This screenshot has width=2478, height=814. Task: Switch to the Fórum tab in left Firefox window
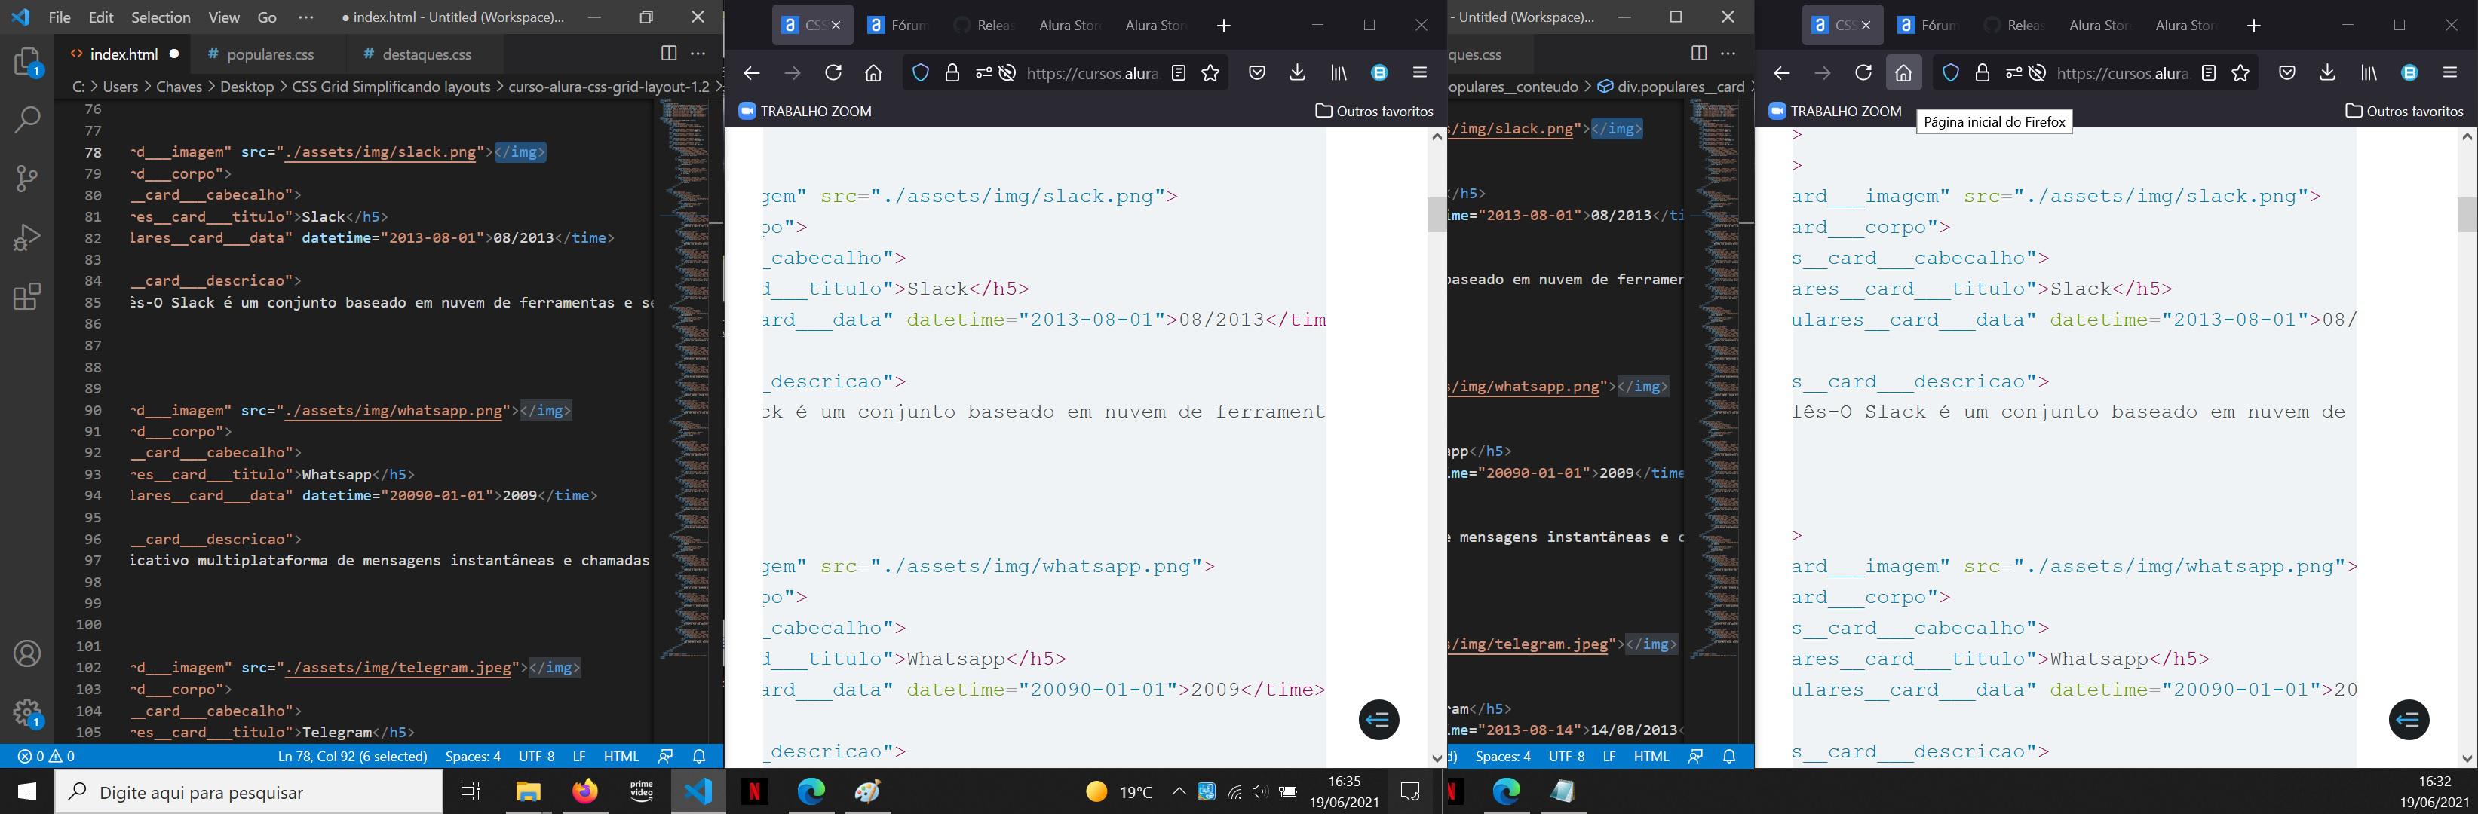897,26
